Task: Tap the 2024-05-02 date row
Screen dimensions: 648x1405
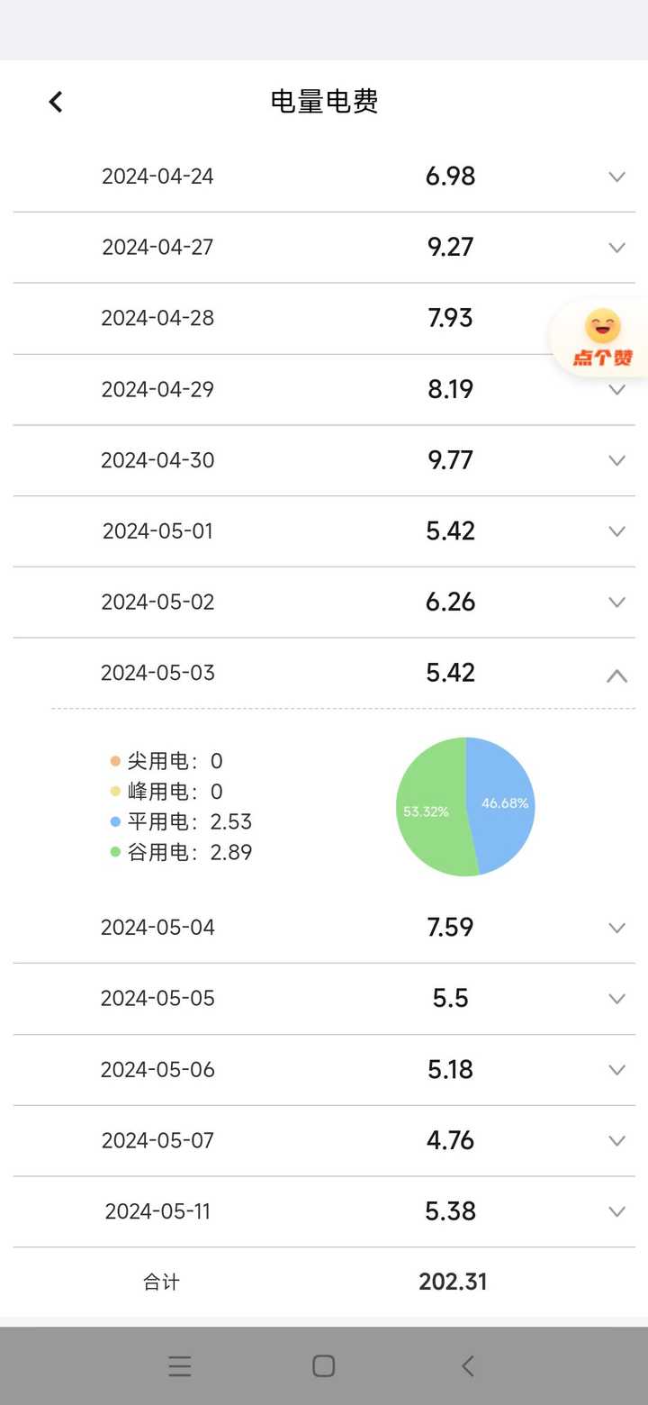Action: [x=324, y=602]
